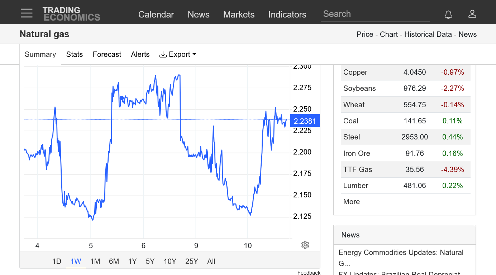Select the 1D chart timeframe
The image size is (496, 275).
coord(57,261)
